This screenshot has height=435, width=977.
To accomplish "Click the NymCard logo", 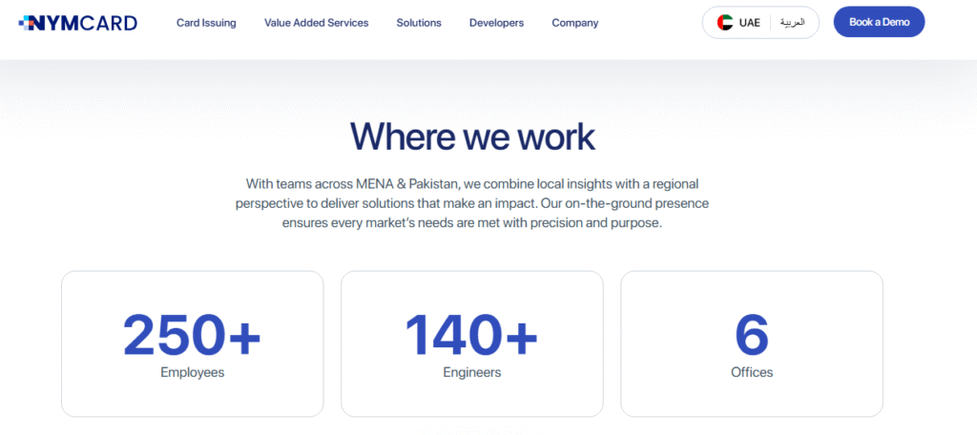I will point(77,23).
